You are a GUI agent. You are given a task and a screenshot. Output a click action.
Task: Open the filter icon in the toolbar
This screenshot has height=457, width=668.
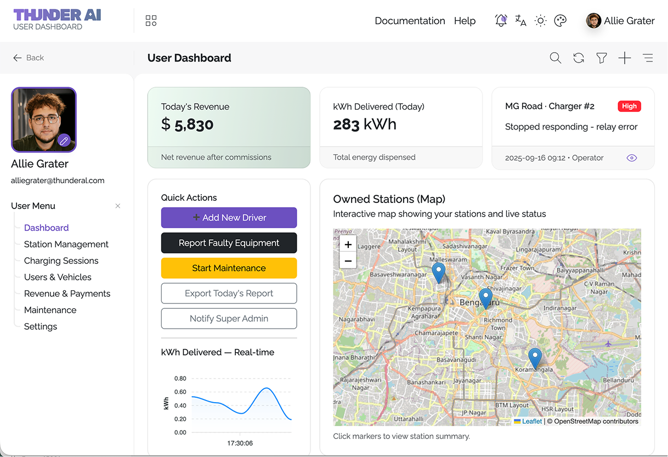pos(601,58)
